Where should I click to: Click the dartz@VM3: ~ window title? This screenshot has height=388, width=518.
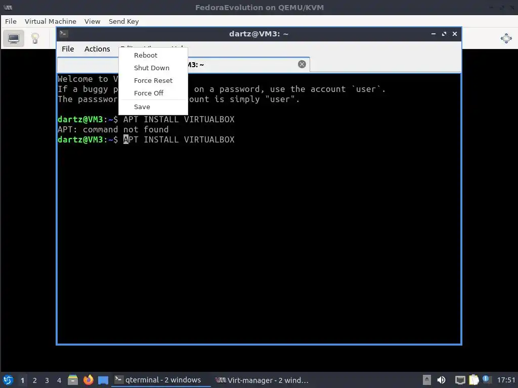click(258, 34)
